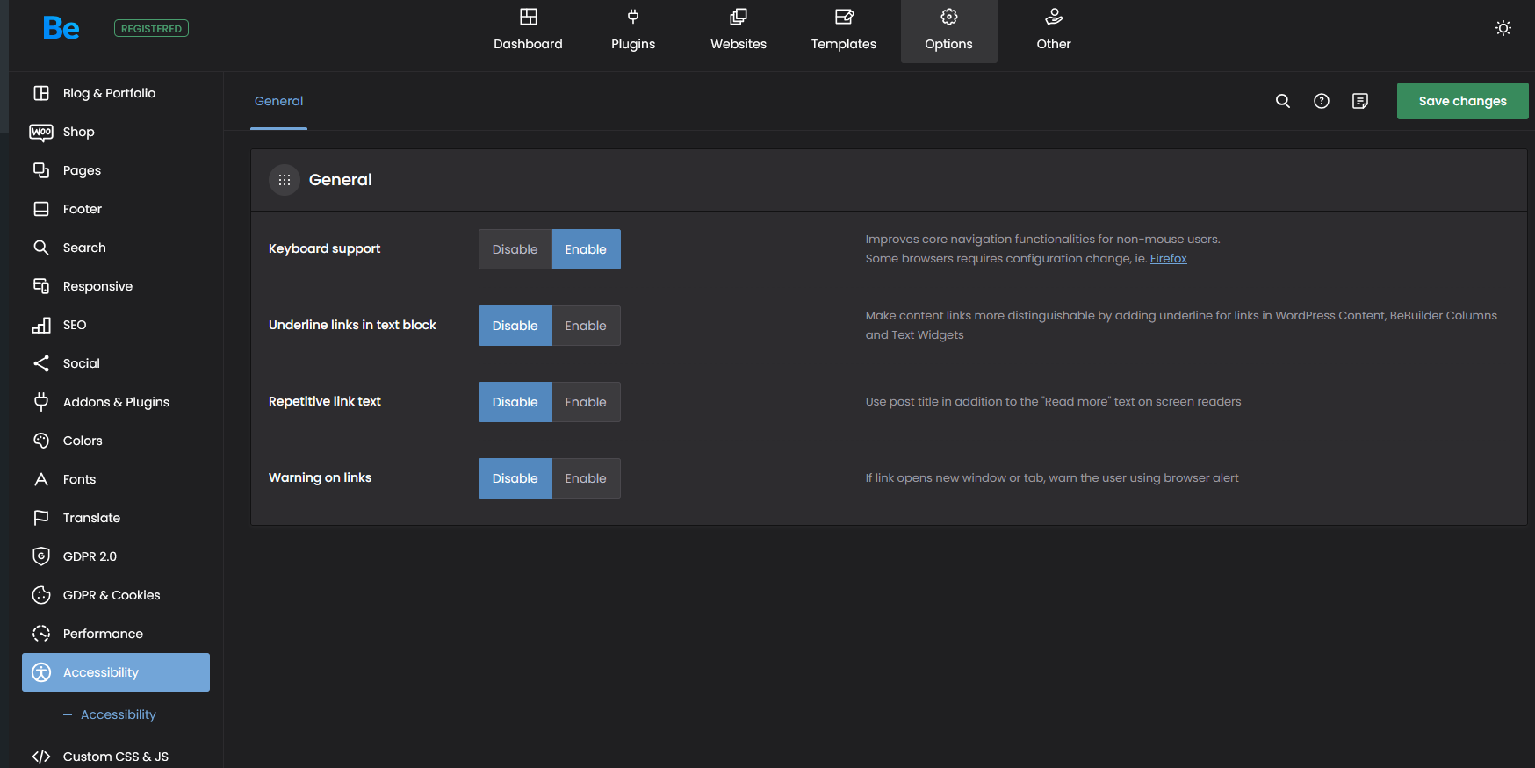Toggle the light mode sun icon
Viewport: 1535px width, 768px height.
pos(1503,28)
